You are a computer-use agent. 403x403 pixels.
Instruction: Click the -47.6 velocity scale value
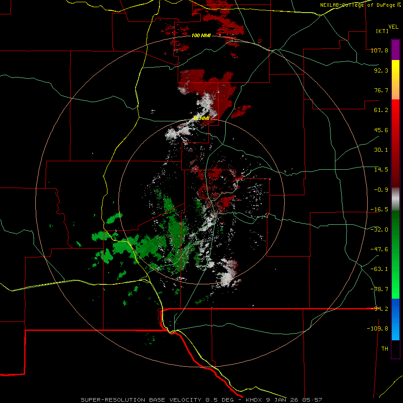point(379,249)
